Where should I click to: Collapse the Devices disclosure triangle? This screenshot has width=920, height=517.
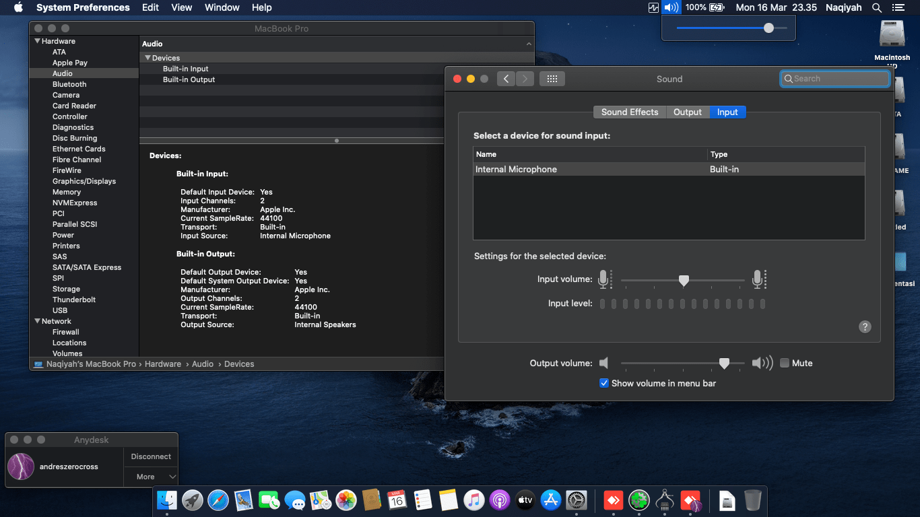[147, 58]
